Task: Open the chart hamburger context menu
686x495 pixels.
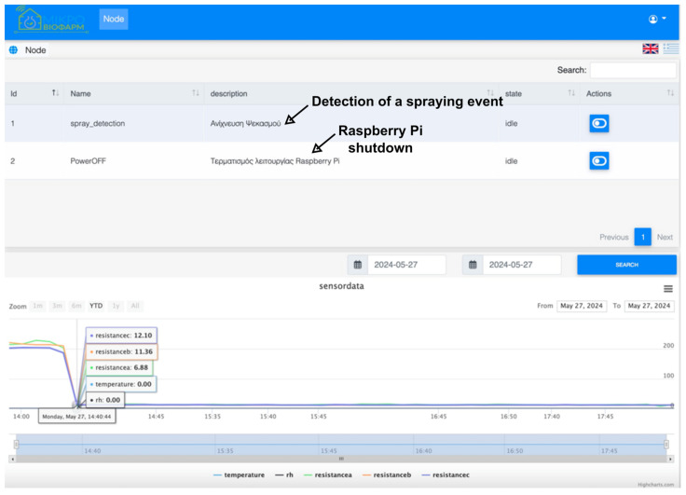Action: click(x=667, y=289)
